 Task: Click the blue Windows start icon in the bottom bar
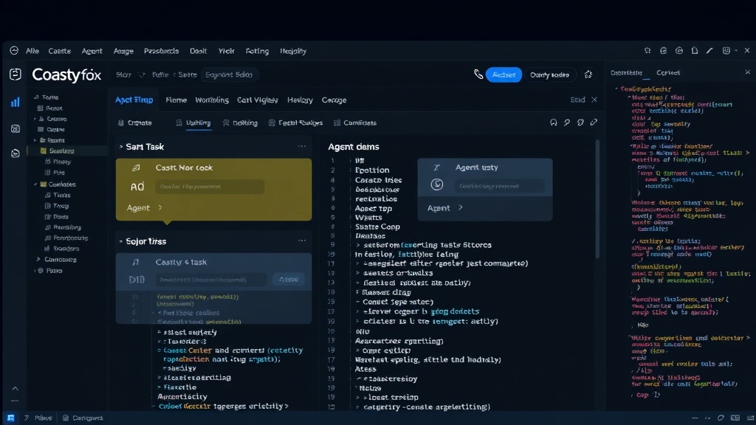point(10,418)
